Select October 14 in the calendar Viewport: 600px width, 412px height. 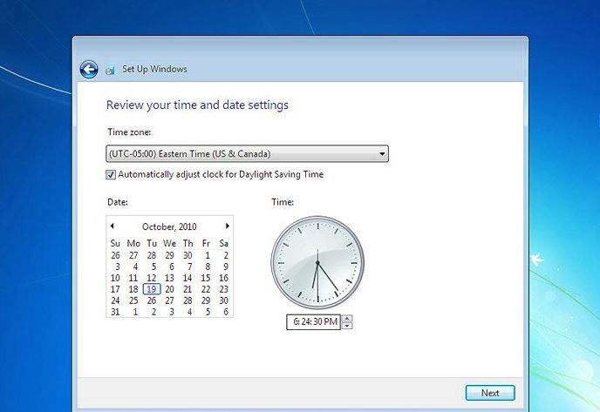(x=187, y=278)
